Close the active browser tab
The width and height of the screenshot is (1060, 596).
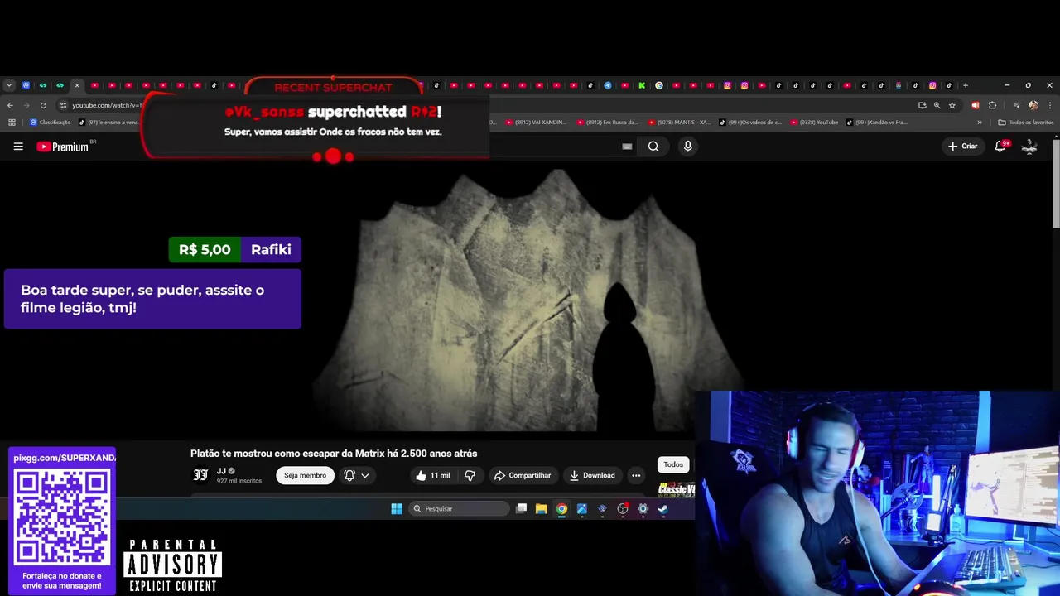coord(77,85)
